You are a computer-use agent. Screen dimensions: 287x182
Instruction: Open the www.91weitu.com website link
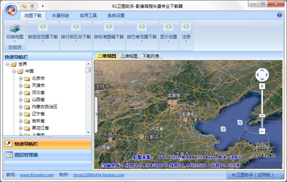click(x=37, y=175)
